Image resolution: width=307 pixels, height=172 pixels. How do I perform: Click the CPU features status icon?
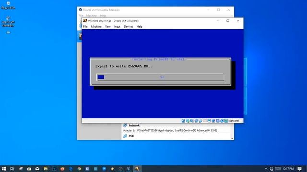pos(217,121)
